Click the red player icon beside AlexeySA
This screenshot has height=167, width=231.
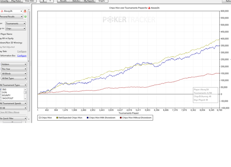(x=25, y=11)
